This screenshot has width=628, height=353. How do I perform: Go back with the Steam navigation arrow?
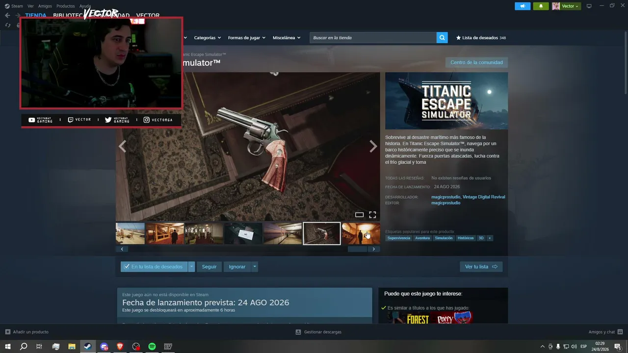tap(7, 15)
